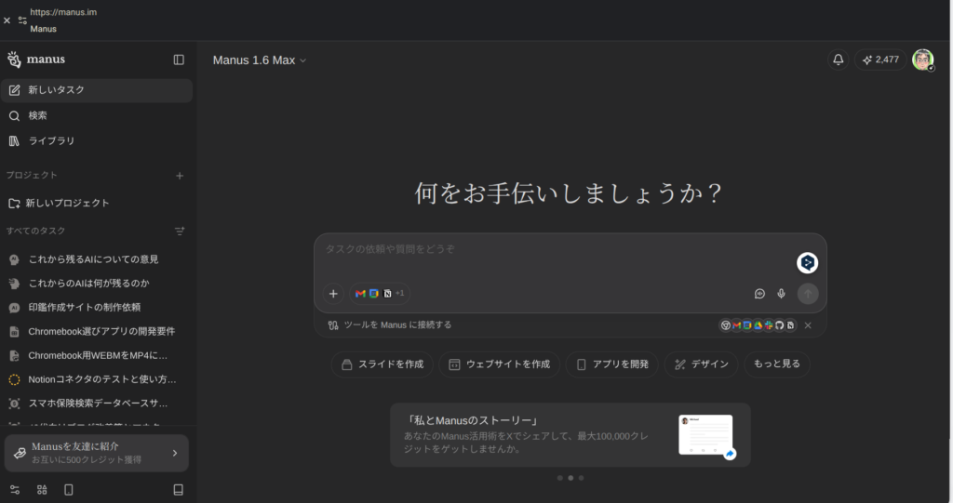Click the task prompt input field
Viewport: 953px width, 503px height.
point(549,249)
